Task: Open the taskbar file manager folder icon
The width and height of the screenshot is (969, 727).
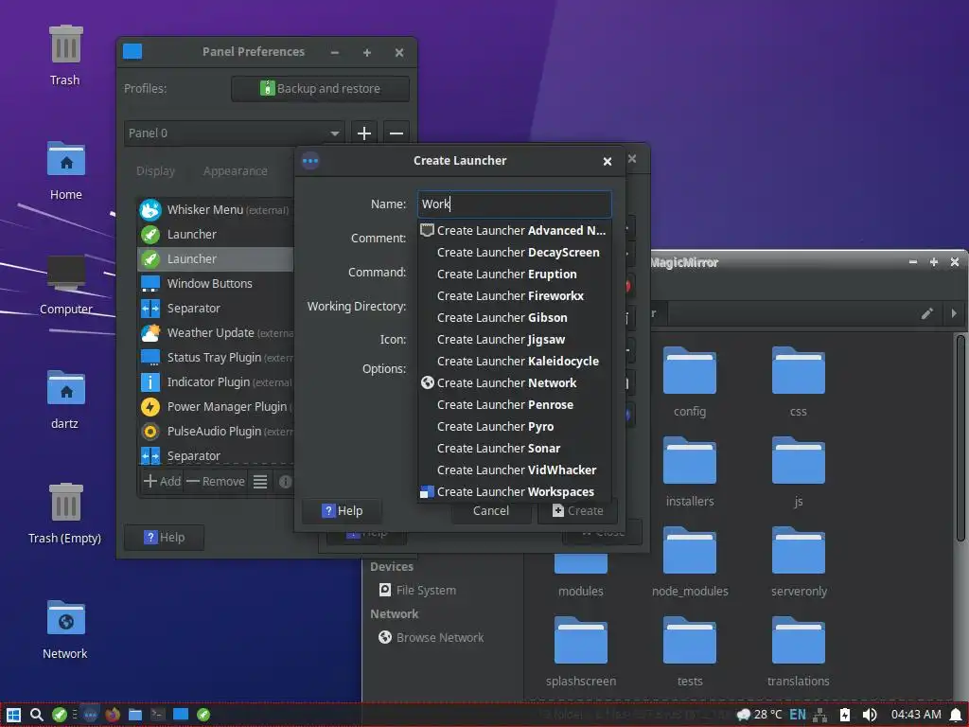Action: (x=135, y=716)
